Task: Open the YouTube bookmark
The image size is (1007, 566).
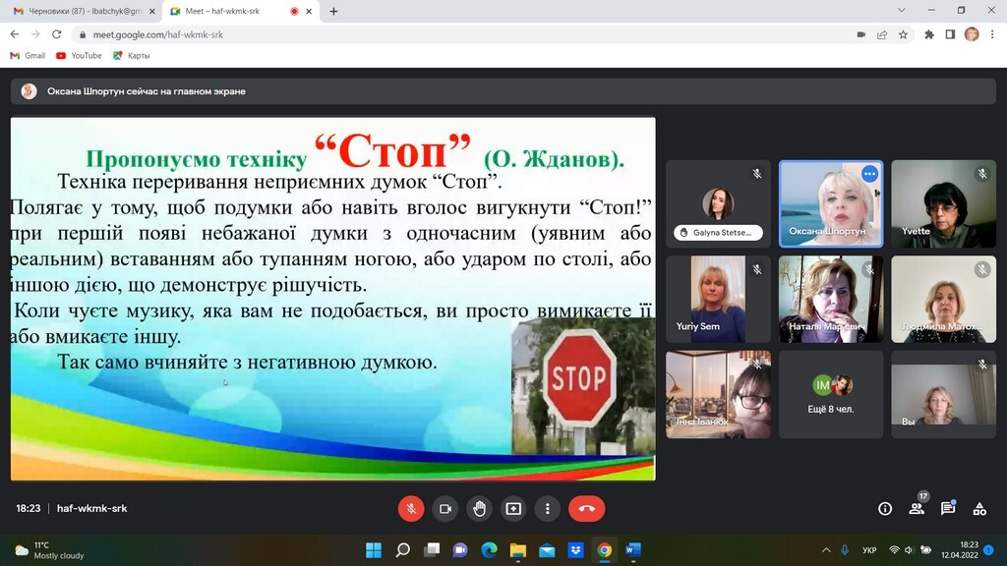Action: click(x=79, y=56)
